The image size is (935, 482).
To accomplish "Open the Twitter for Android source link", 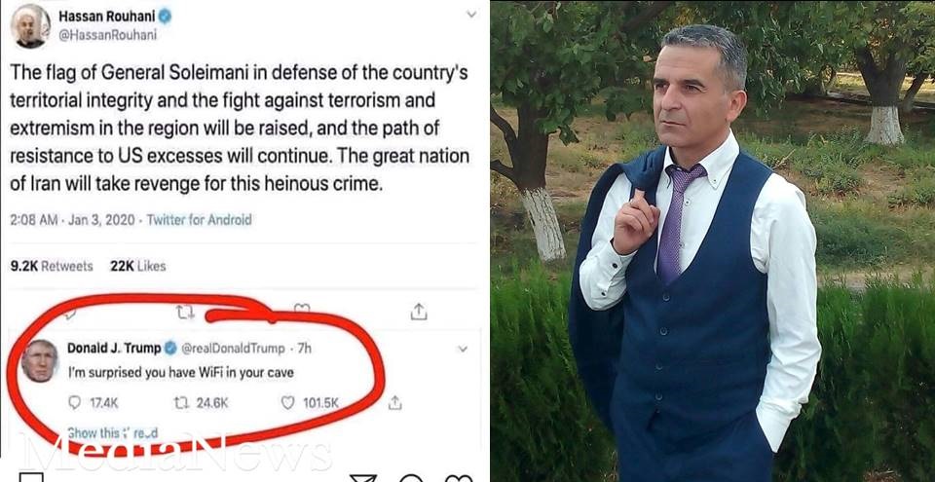I will (199, 220).
